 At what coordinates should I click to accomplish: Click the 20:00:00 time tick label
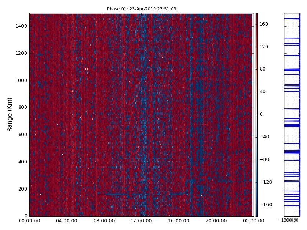[216, 221]
